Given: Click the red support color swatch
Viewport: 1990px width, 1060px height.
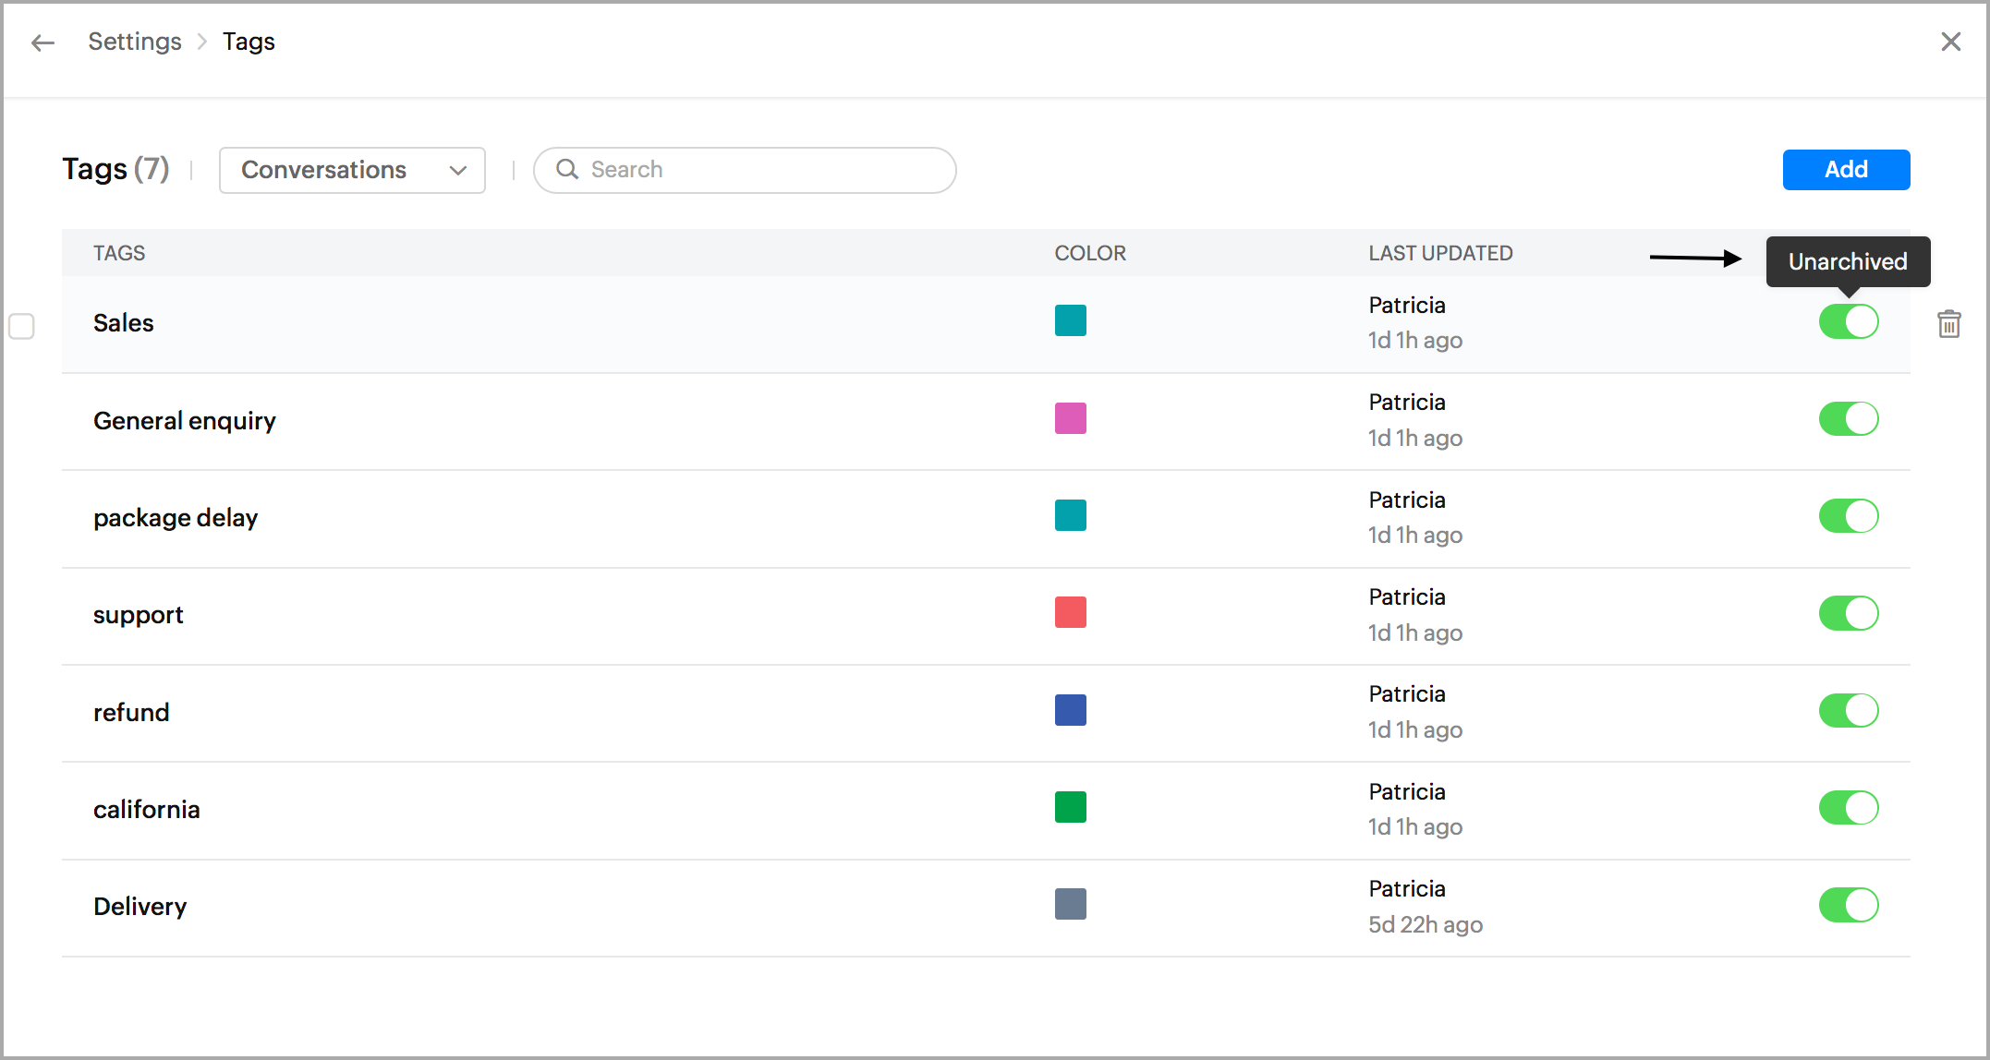Looking at the screenshot, I should click(1070, 612).
